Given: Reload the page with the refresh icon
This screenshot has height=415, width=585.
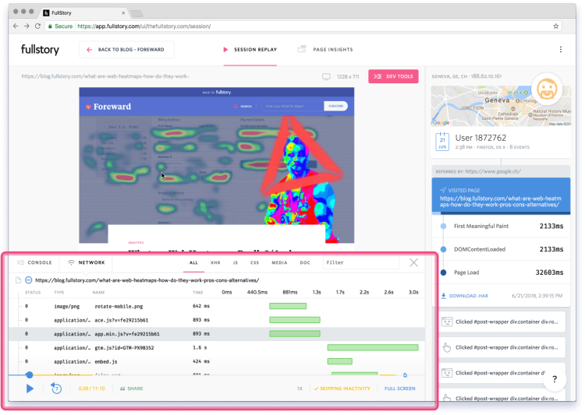Looking at the screenshot, I should pos(37,26).
